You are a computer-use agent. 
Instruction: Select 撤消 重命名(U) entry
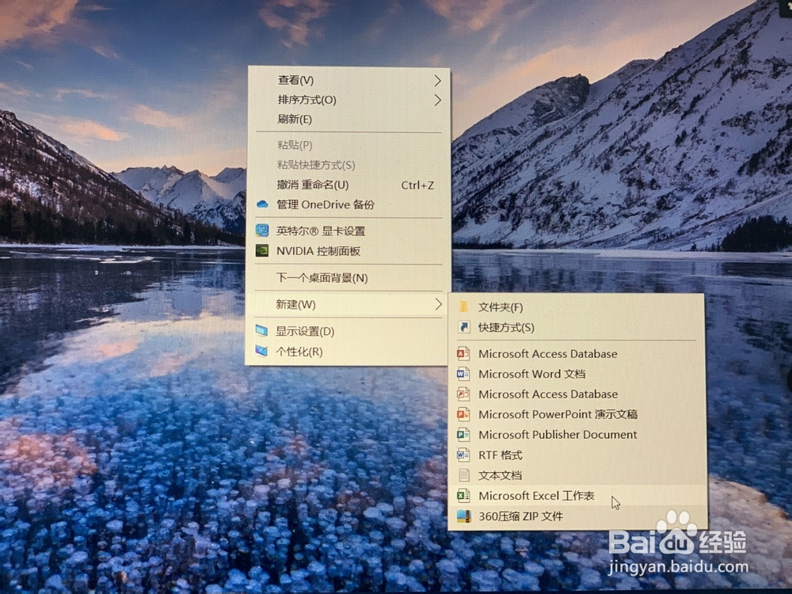348,185
